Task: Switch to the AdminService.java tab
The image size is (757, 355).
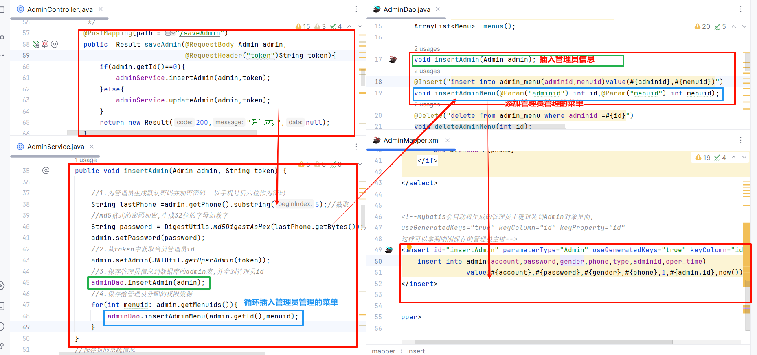Action: 56,147
